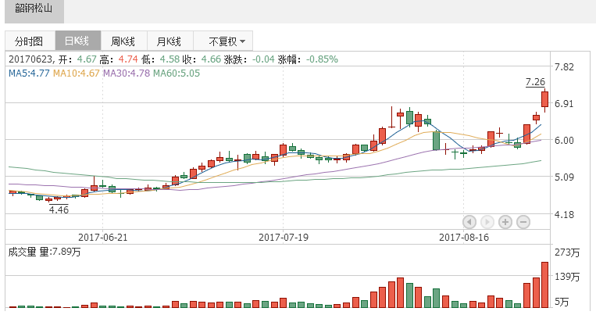
Task: Click the MA60:5.05 moving average label
Action: click(177, 73)
